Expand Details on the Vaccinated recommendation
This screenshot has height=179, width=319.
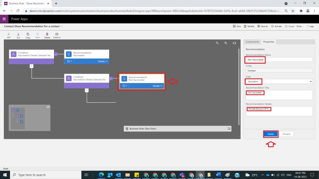pos(103,62)
